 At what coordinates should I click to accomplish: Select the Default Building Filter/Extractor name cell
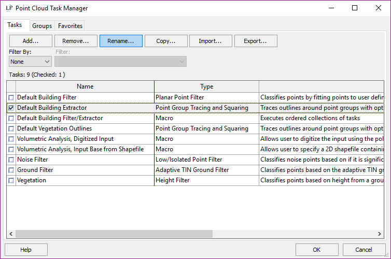coord(85,118)
